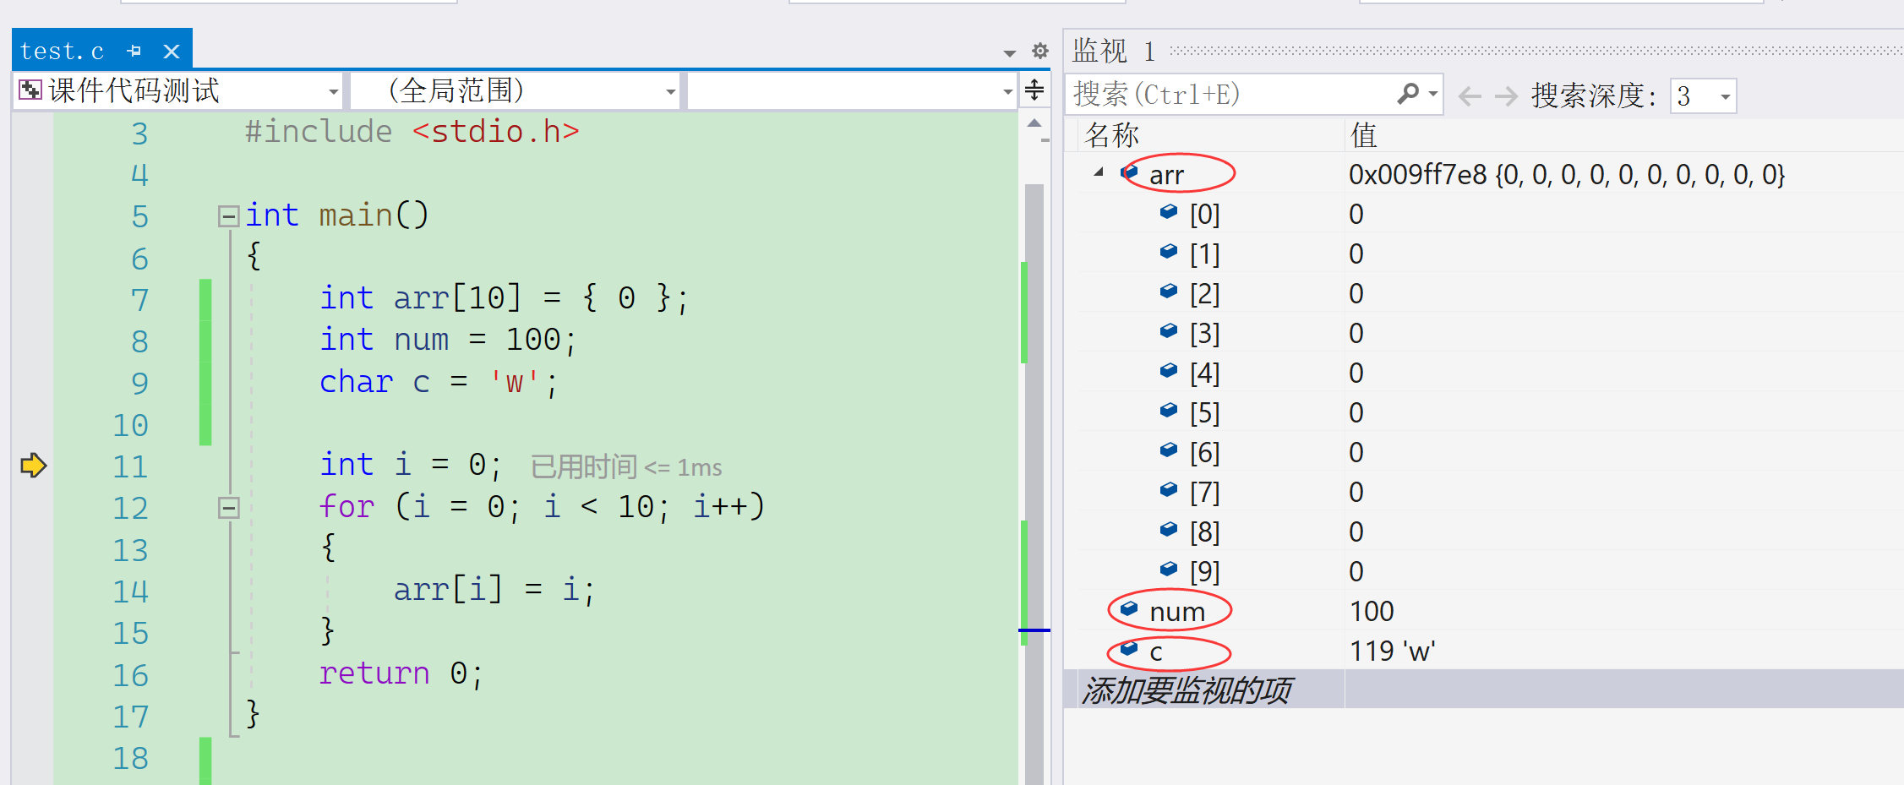The width and height of the screenshot is (1904, 785).
Task: Select the c watch row
Action: pyautogui.click(x=1492, y=651)
